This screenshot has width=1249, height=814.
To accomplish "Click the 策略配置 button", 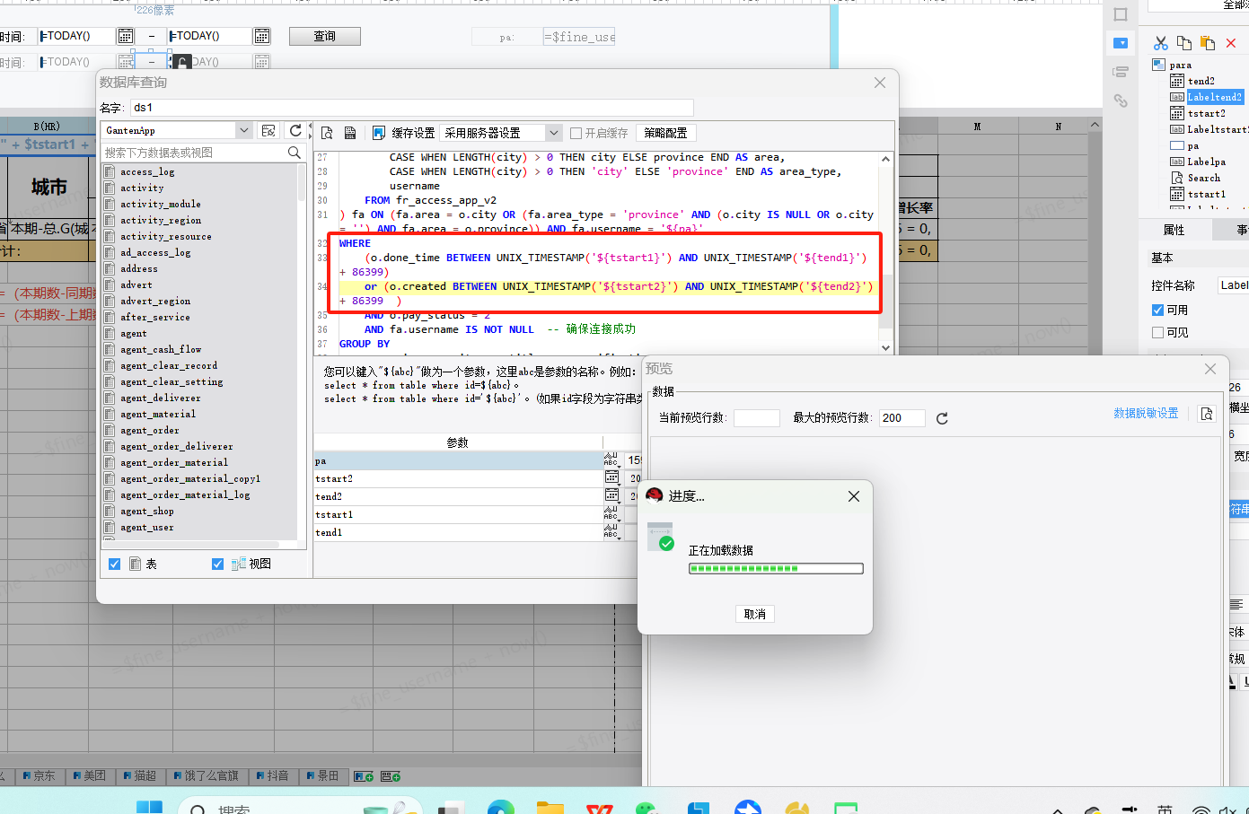I will pyautogui.click(x=665, y=133).
